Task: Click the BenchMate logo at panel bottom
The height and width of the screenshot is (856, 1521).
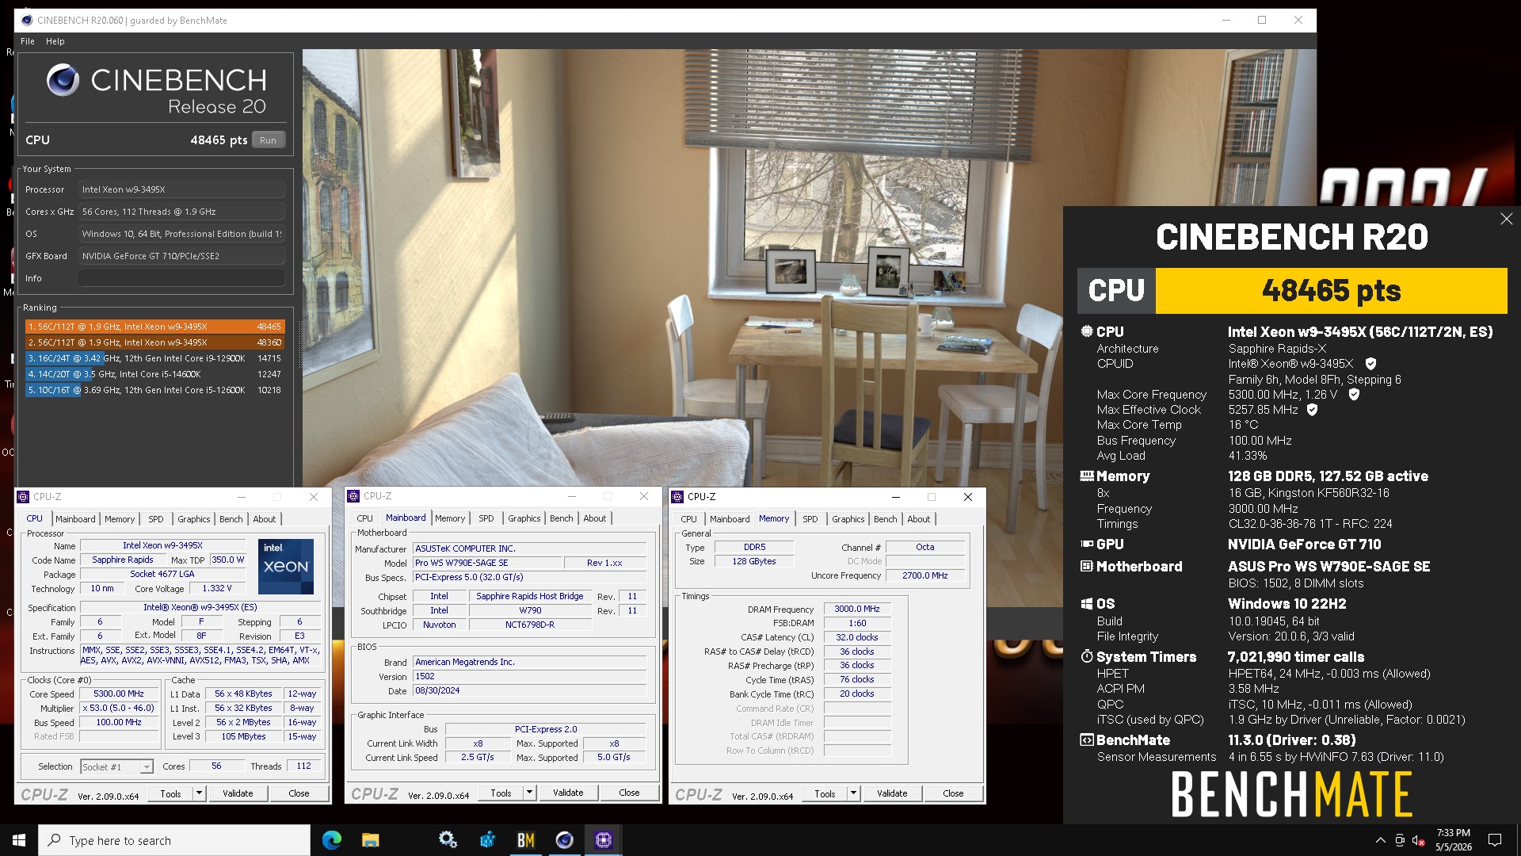Action: pos(1291,795)
